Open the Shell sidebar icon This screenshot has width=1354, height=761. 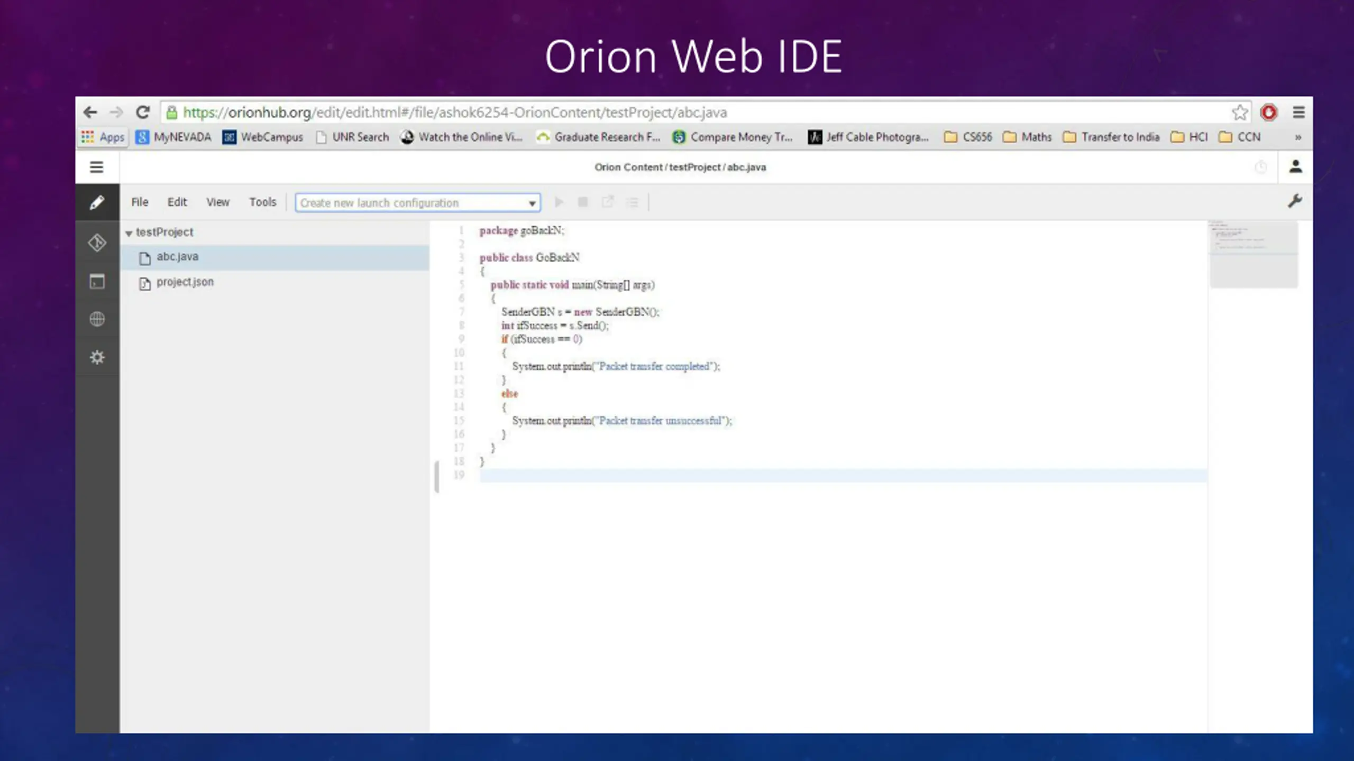coord(97,281)
